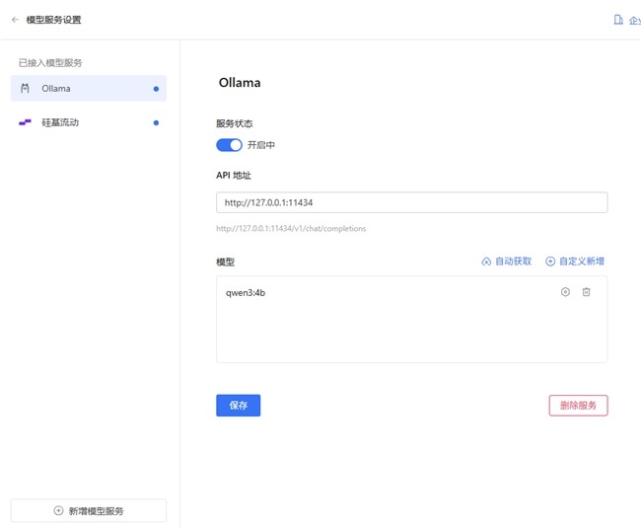Toggle the 服务状态 switch off
The height and width of the screenshot is (528, 641).
click(x=229, y=145)
